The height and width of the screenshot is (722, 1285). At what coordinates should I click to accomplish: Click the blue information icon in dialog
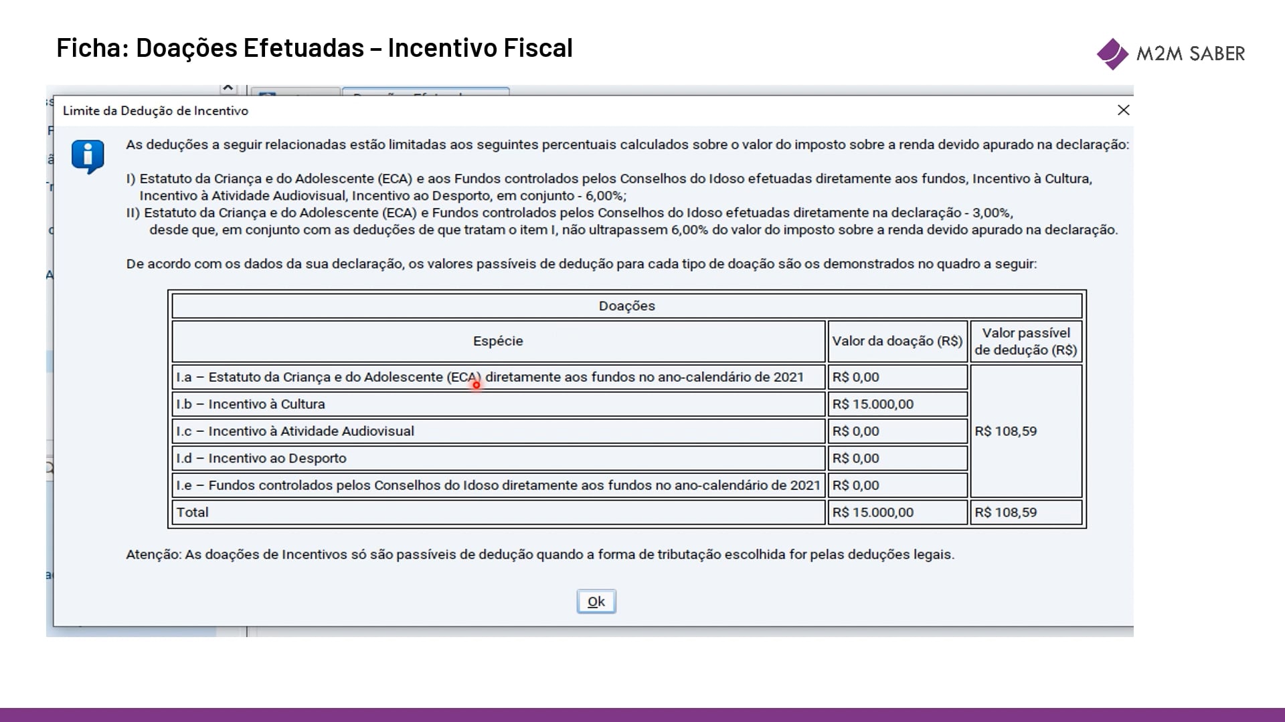[88, 156]
